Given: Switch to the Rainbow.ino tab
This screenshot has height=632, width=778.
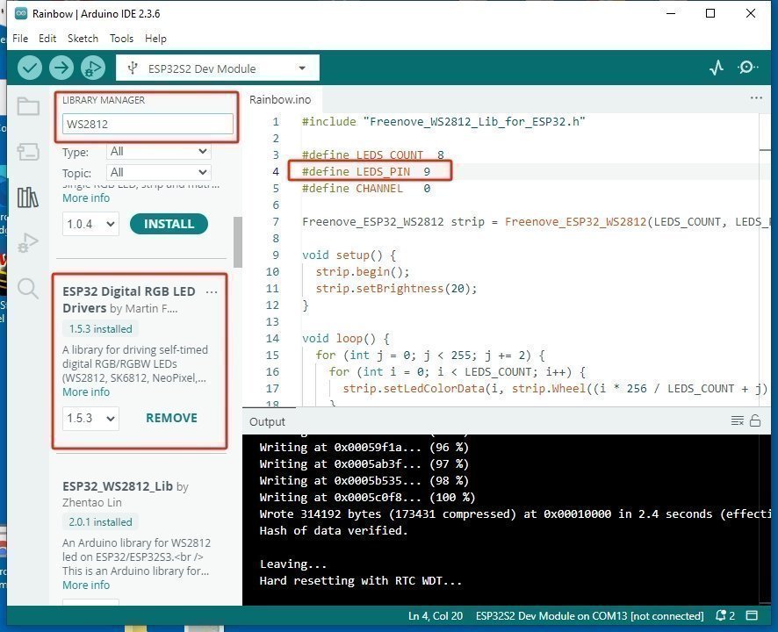Looking at the screenshot, I should 280,99.
